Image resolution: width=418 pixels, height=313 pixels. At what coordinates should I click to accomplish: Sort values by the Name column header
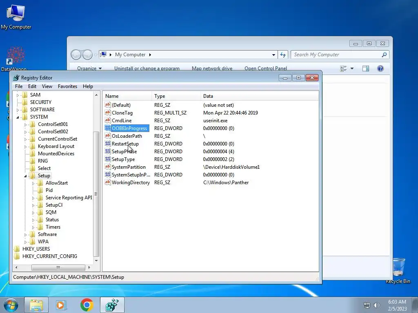tap(127, 96)
